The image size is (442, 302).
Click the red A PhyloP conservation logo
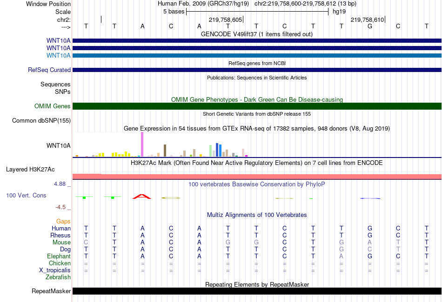[x=142, y=197]
